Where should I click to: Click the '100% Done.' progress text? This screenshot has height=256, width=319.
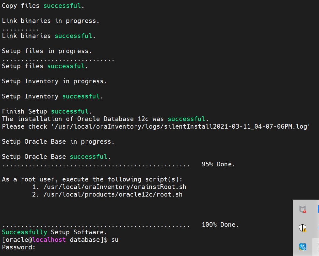220,225
